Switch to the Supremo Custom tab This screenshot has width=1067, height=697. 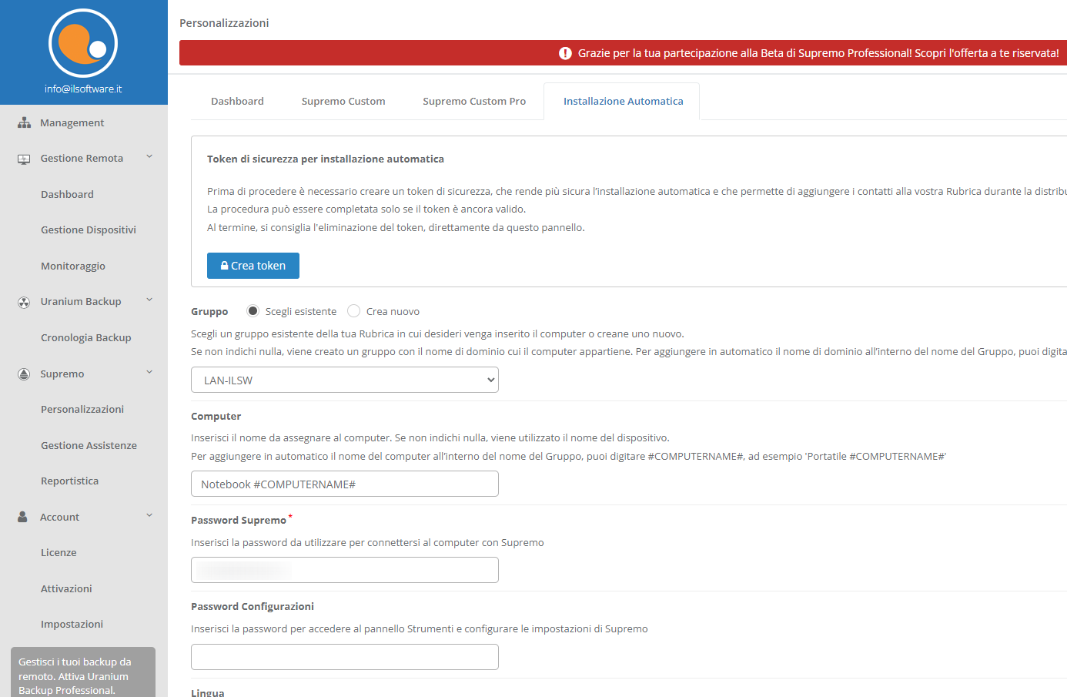[x=343, y=101]
